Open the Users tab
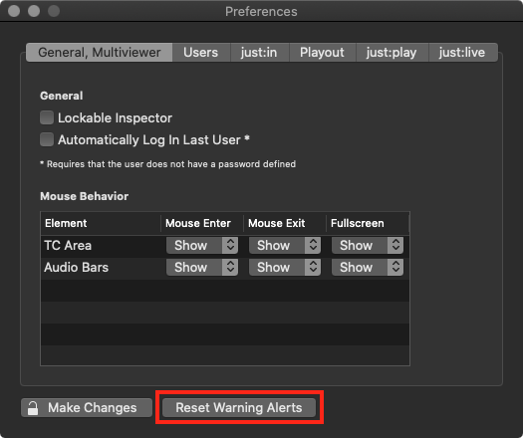 coord(201,53)
